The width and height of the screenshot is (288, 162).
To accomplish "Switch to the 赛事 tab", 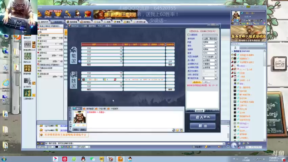I will 117,22.
